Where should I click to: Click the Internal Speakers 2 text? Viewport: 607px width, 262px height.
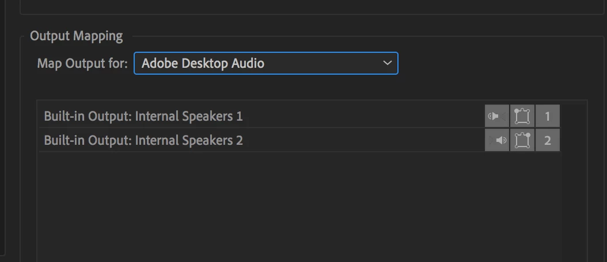pos(189,140)
